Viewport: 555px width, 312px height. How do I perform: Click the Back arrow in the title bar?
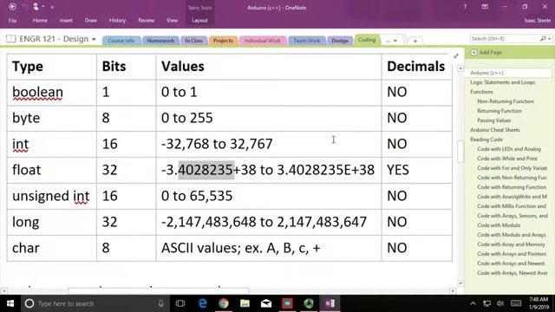pyautogui.click(x=12, y=7)
